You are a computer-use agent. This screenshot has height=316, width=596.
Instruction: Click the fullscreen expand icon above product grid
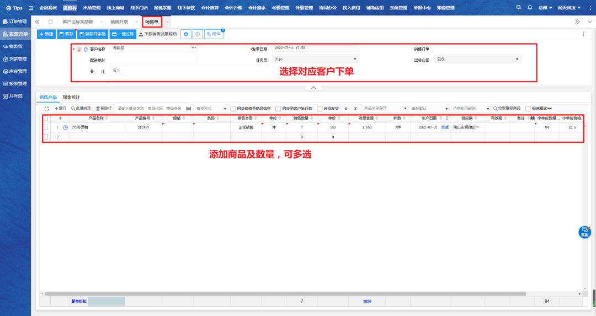click(x=47, y=109)
